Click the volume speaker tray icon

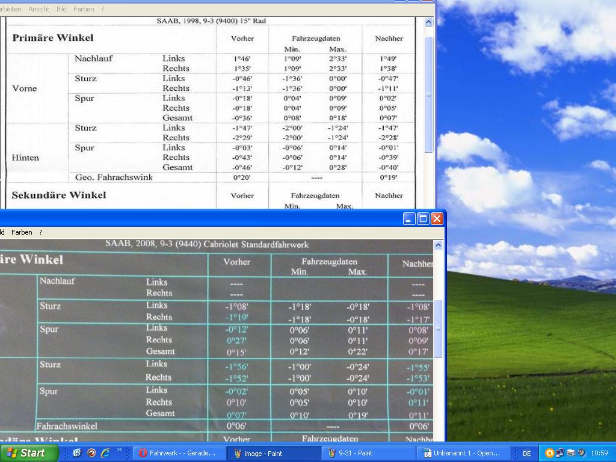coord(582,453)
